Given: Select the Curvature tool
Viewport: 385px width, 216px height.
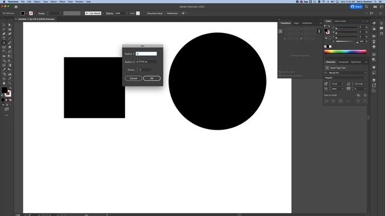Looking at the screenshot, I should [x=10, y=34].
